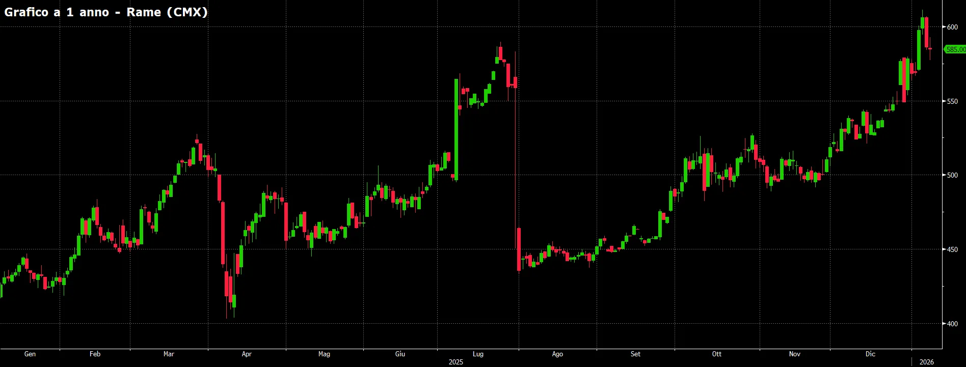Select the Ago month axis label
The image size is (966, 367).
coord(557,354)
